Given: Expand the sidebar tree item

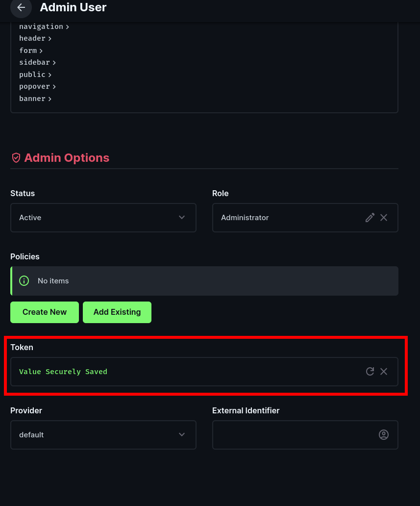Looking at the screenshot, I should tap(54, 62).
